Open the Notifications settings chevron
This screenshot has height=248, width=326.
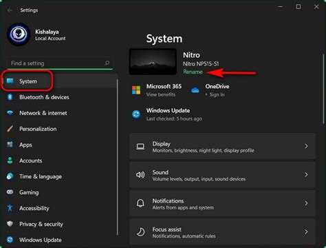[x=306, y=203]
